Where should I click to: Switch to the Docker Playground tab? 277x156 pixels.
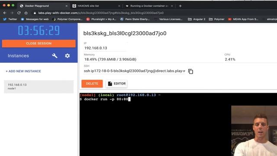click(43, 6)
